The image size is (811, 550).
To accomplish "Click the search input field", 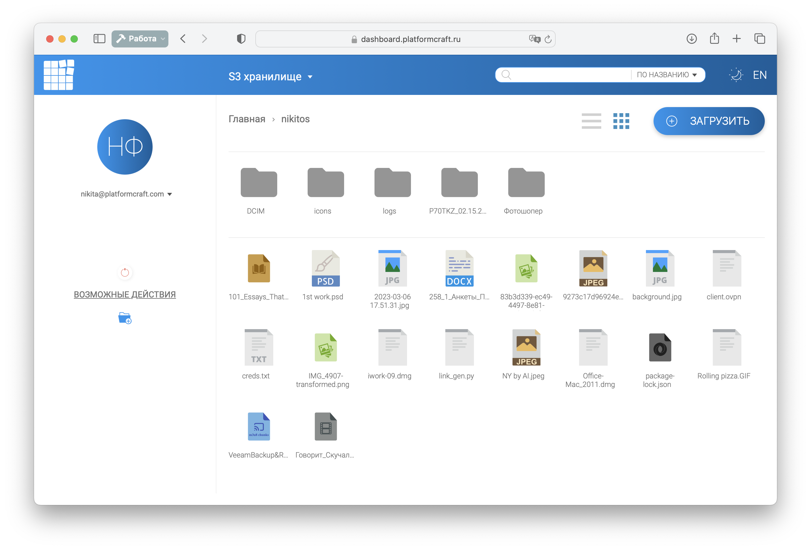I will pos(569,75).
